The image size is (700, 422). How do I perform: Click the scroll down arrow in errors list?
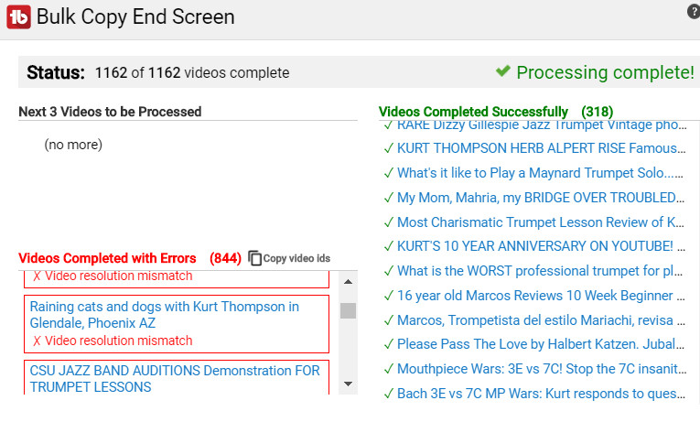click(349, 384)
